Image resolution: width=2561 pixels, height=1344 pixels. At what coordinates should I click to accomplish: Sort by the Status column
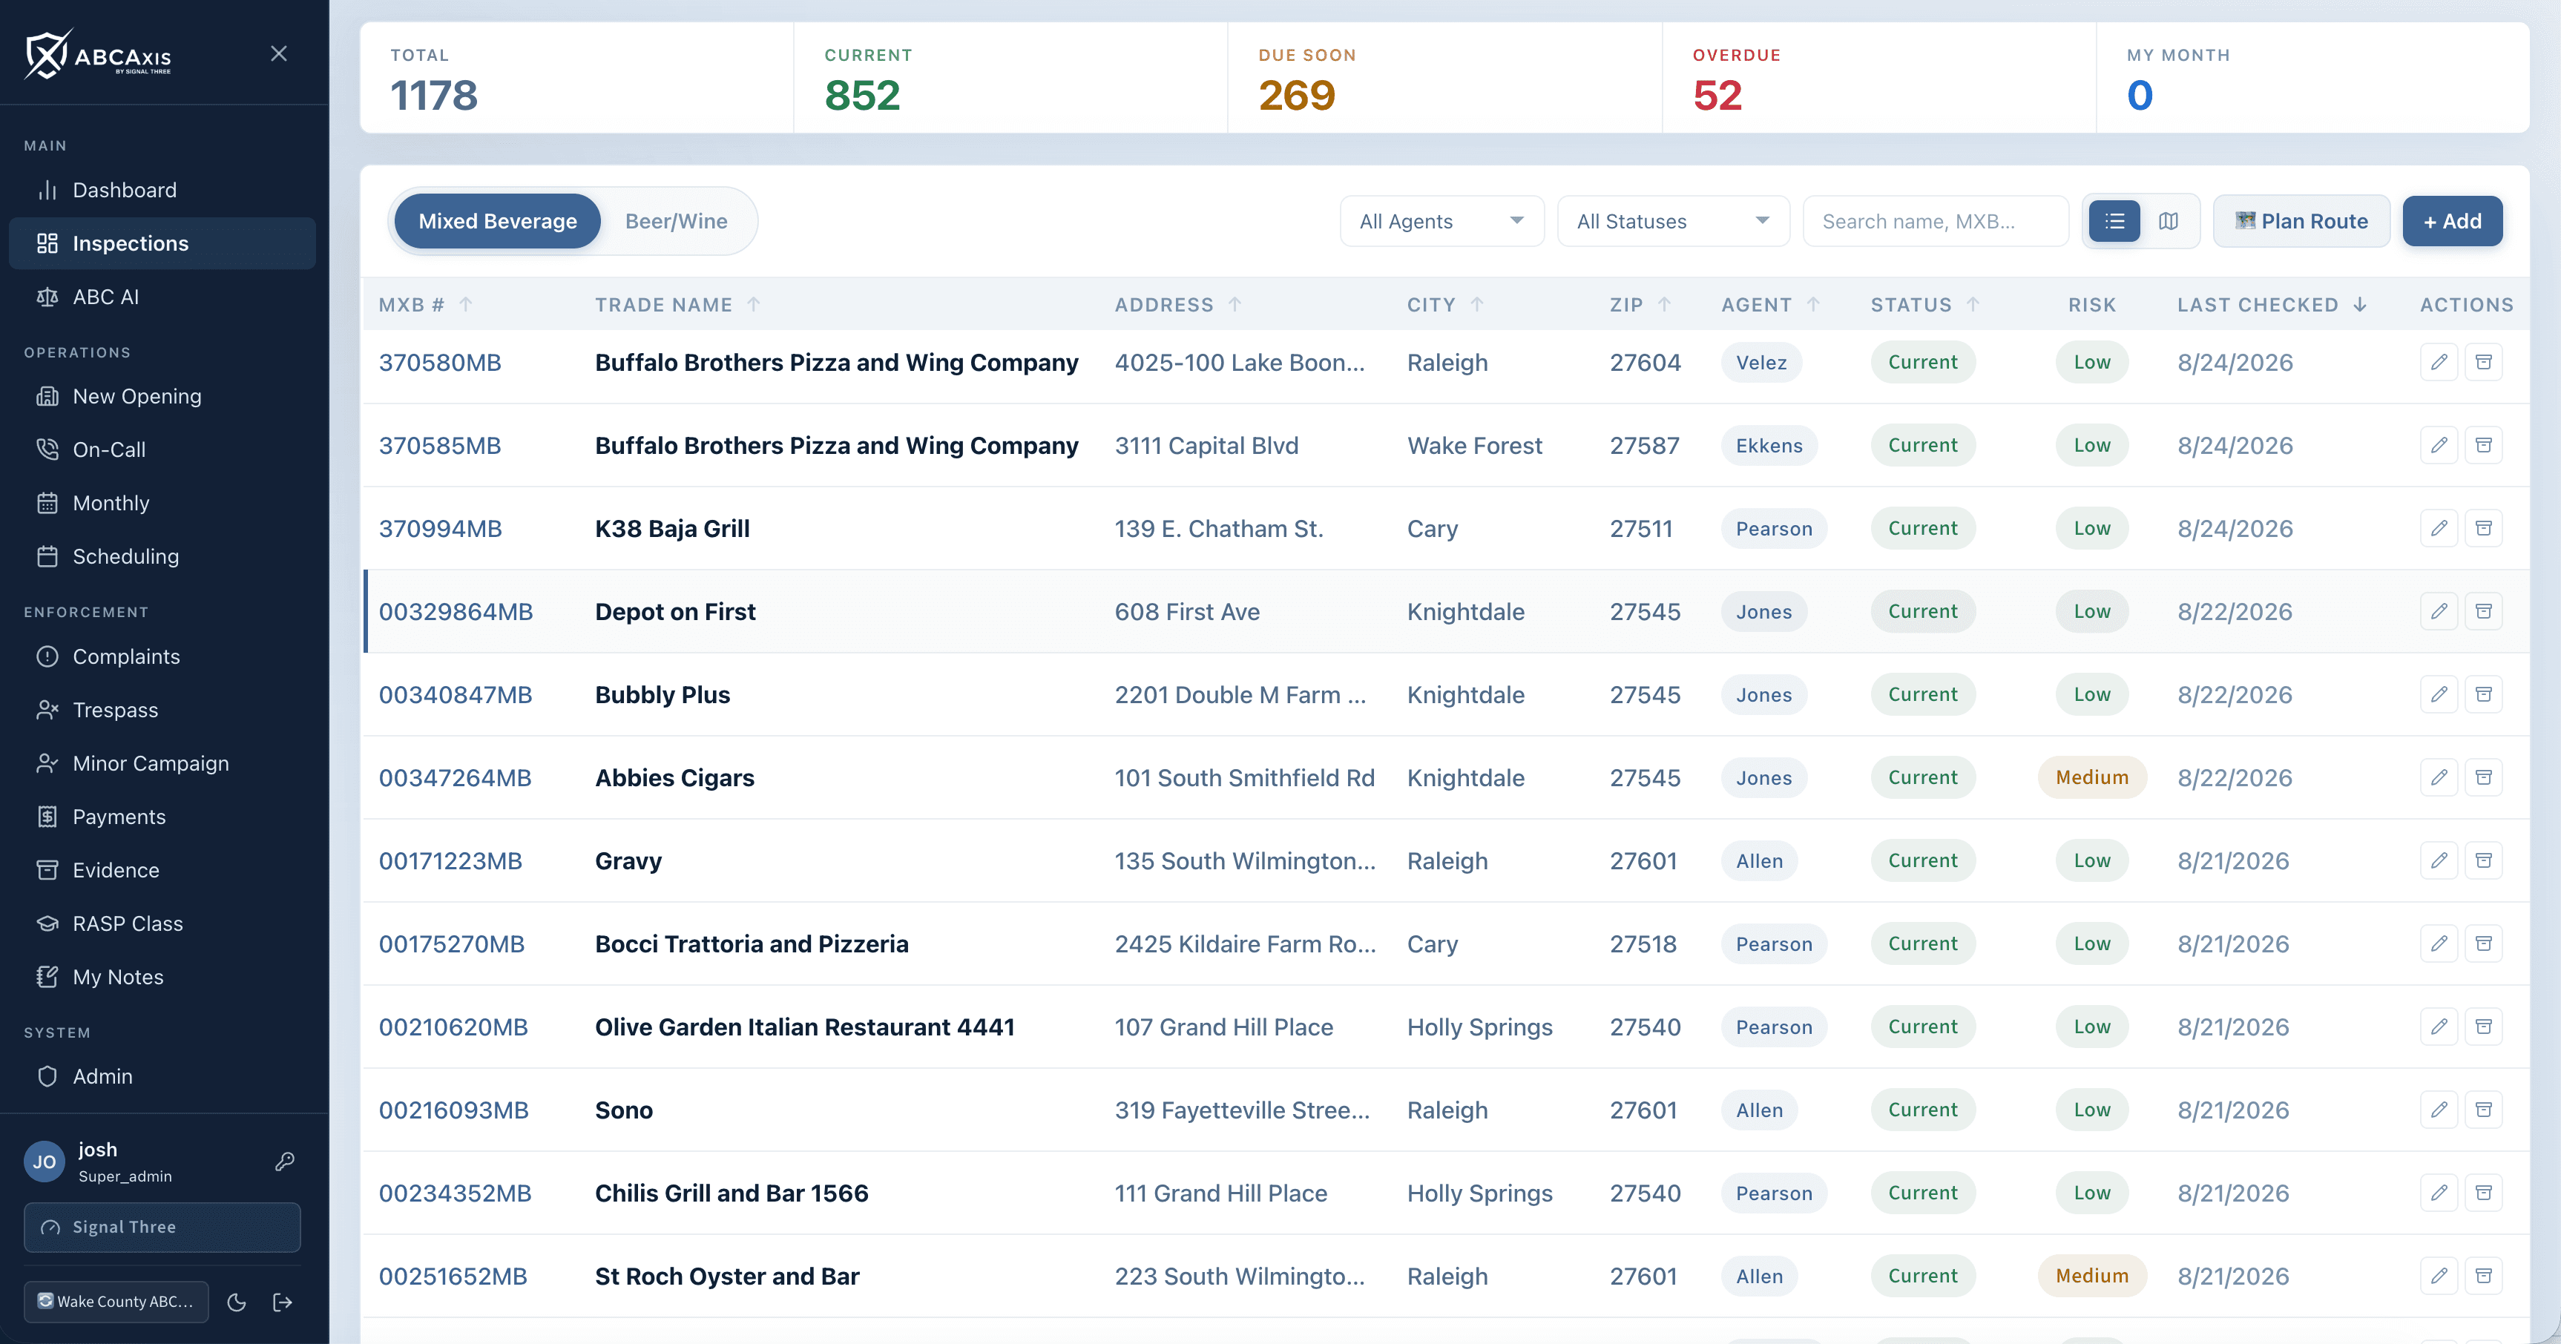tap(1926, 304)
